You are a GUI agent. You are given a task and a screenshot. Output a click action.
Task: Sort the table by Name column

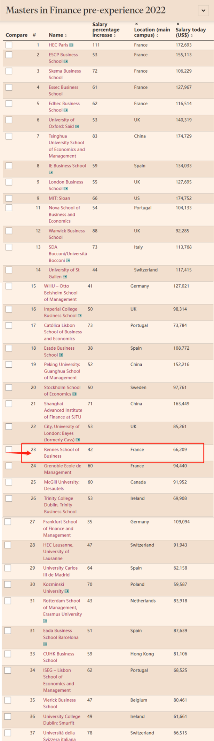(58, 35)
